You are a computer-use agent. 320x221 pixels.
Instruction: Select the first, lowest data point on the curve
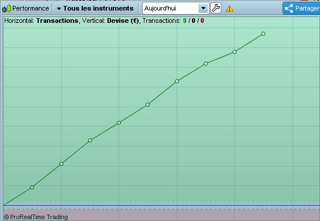[x=32, y=187]
